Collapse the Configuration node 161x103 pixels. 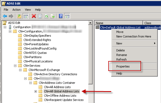(5, 27)
